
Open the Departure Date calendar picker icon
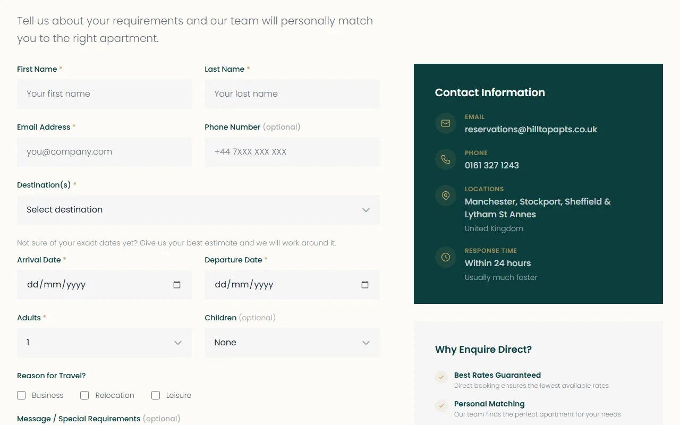point(365,285)
